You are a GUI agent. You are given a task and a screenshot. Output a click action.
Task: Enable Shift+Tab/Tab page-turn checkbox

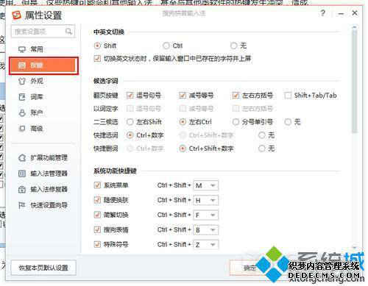coord(288,95)
